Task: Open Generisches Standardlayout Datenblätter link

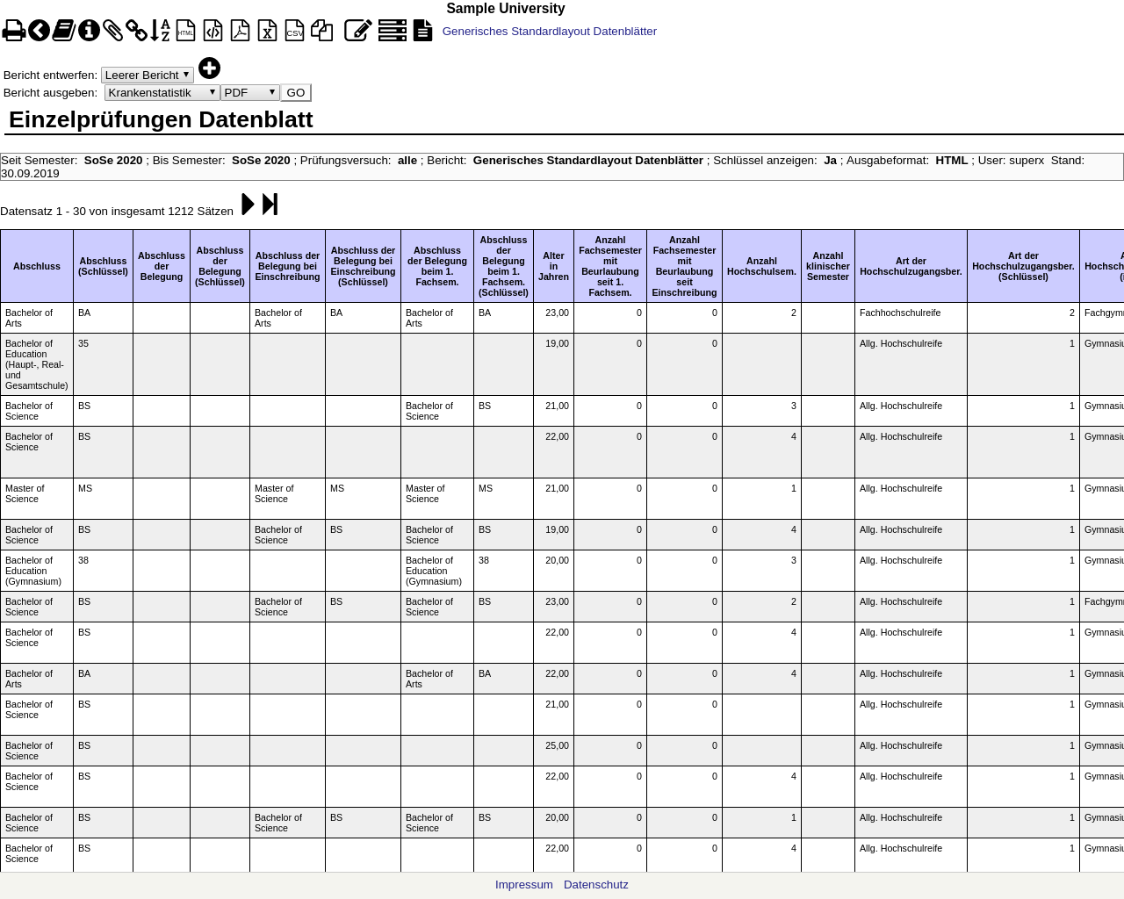Action: 550,32
